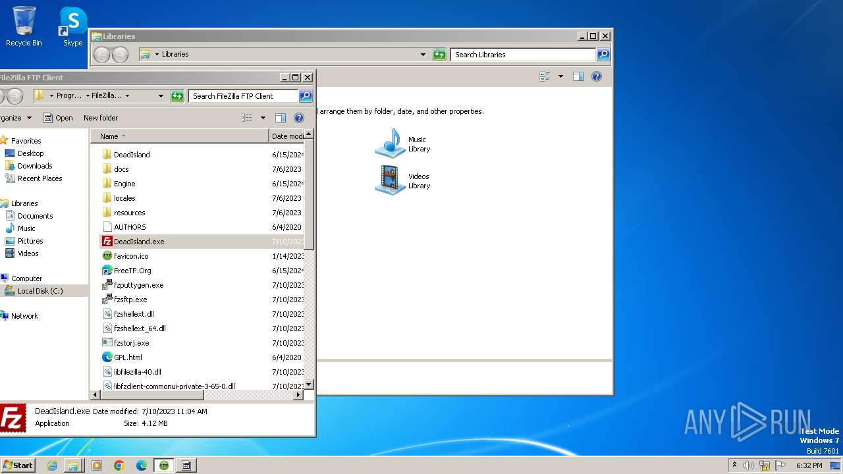The image size is (843, 474).
Task: Click Search FileZilla FTP Client field
Action: click(244, 96)
